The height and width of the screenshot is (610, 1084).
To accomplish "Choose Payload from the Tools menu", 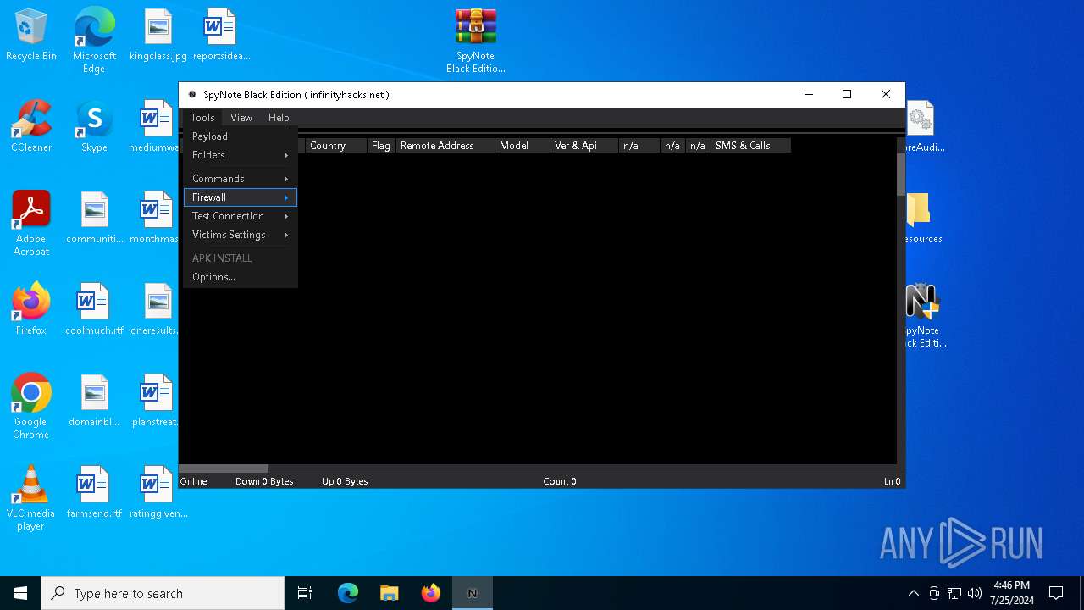I will (x=241, y=136).
